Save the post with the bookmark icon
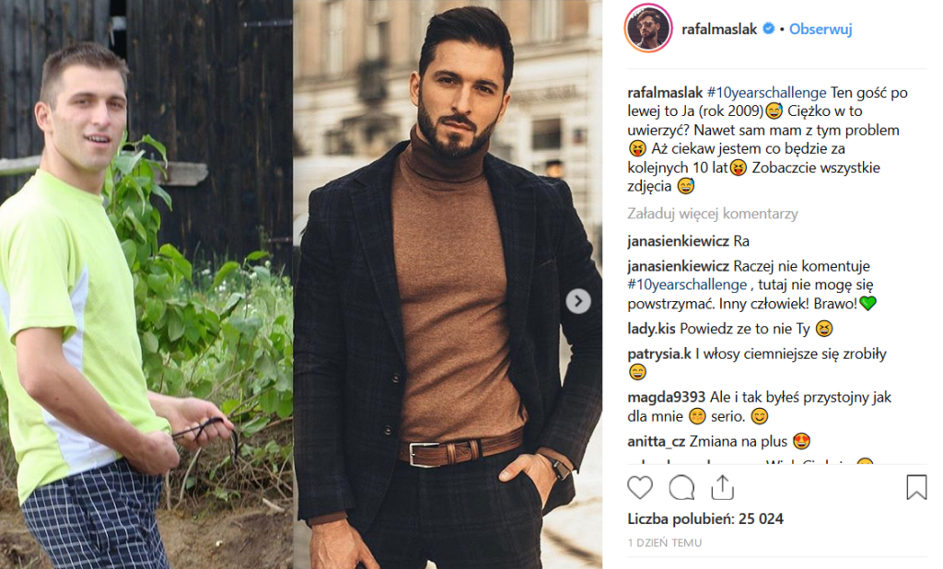Screen dimensions: 943x569 pyautogui.click(x=916, y=487)
